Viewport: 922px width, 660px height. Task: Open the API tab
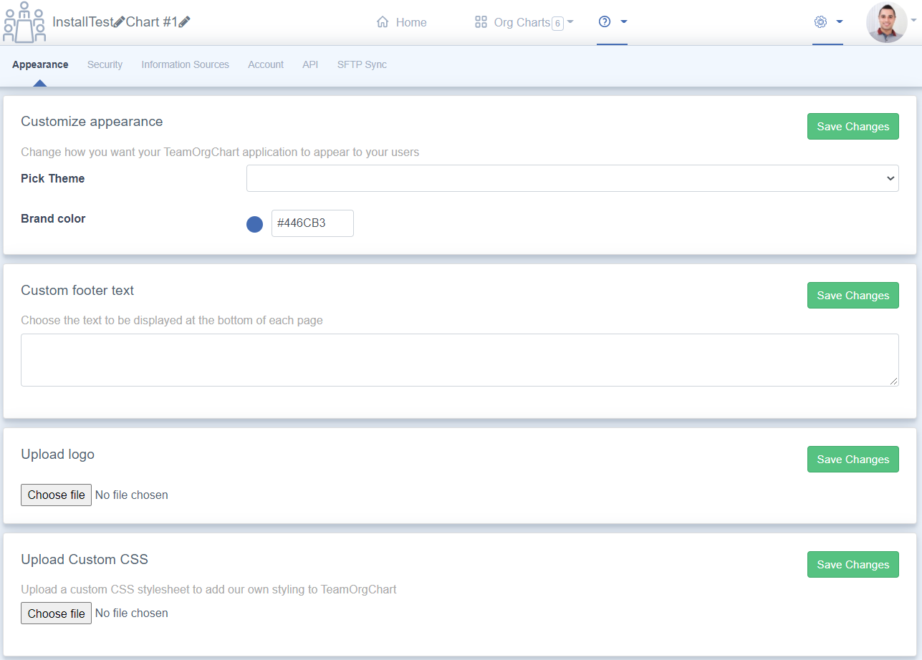[310, 64]
